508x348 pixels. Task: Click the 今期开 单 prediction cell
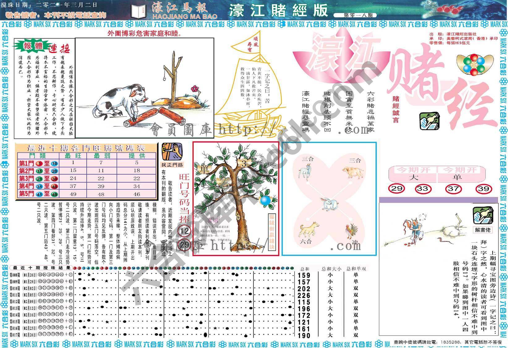(x=457, y=178)
